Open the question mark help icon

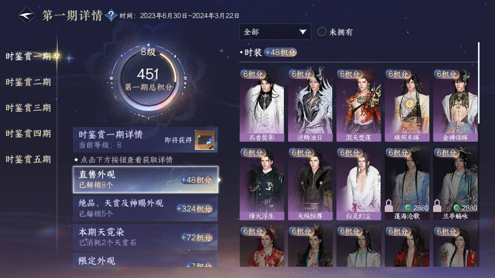(x=111, y=16)
